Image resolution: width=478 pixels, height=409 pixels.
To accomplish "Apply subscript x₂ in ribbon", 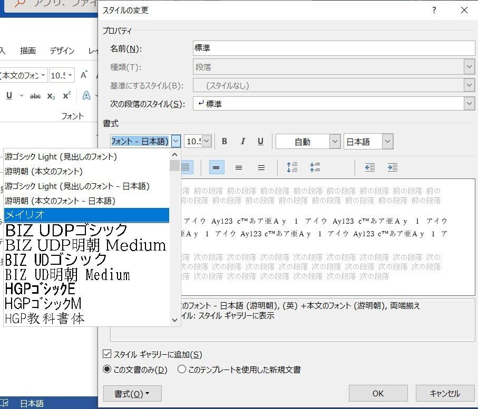I will tap(51, 96).
